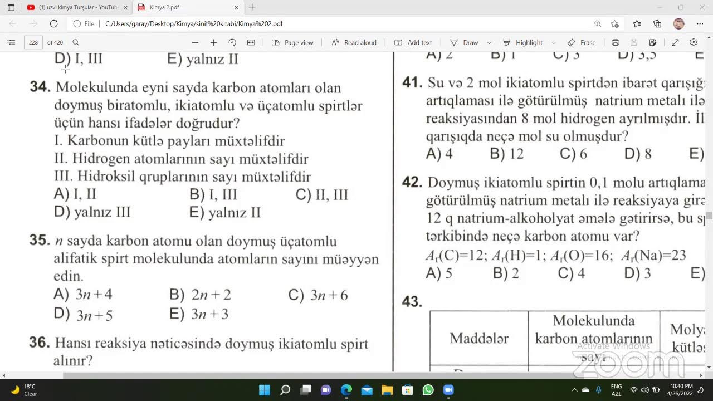713x401 pixels.
Task: Toggle fit to width view
Action: tap(251, 42)
